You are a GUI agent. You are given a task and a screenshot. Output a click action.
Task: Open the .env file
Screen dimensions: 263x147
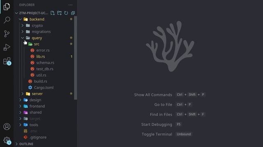tap(33, 131)
